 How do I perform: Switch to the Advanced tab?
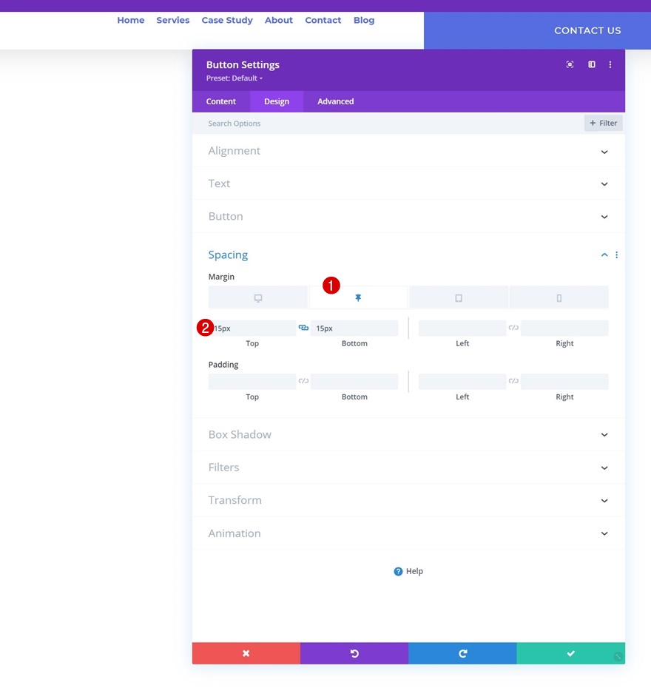pos(336,101)
